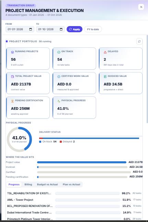Viewport: 148px width, 222px height.
Task: Switch to the Plan vs Actual tab
Action: (71, 185)
